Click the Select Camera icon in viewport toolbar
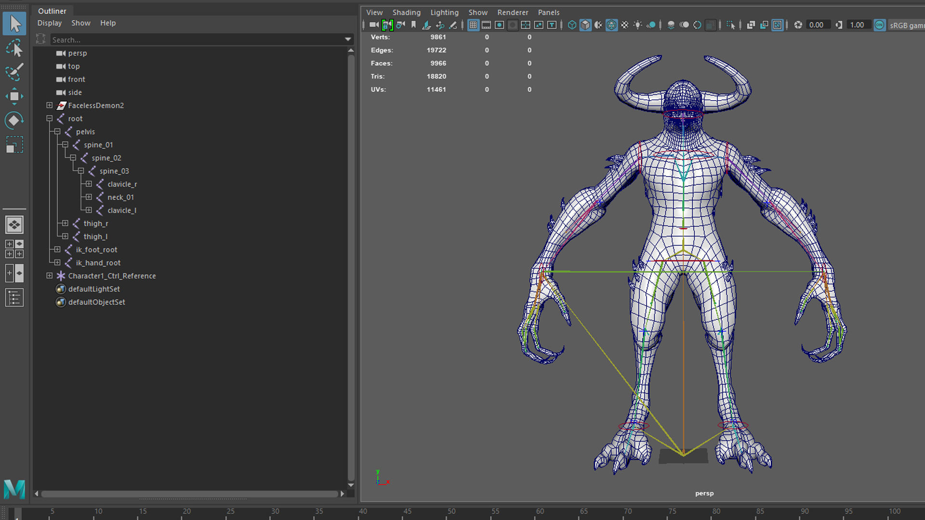This screenshot has width=925, height=520. pos(374,25)
